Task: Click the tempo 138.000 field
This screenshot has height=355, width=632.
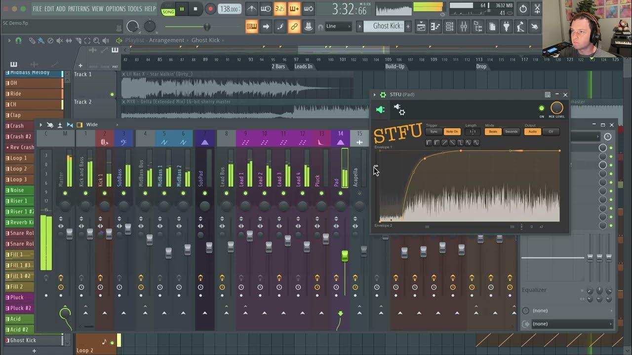Action: click(230, 9)
